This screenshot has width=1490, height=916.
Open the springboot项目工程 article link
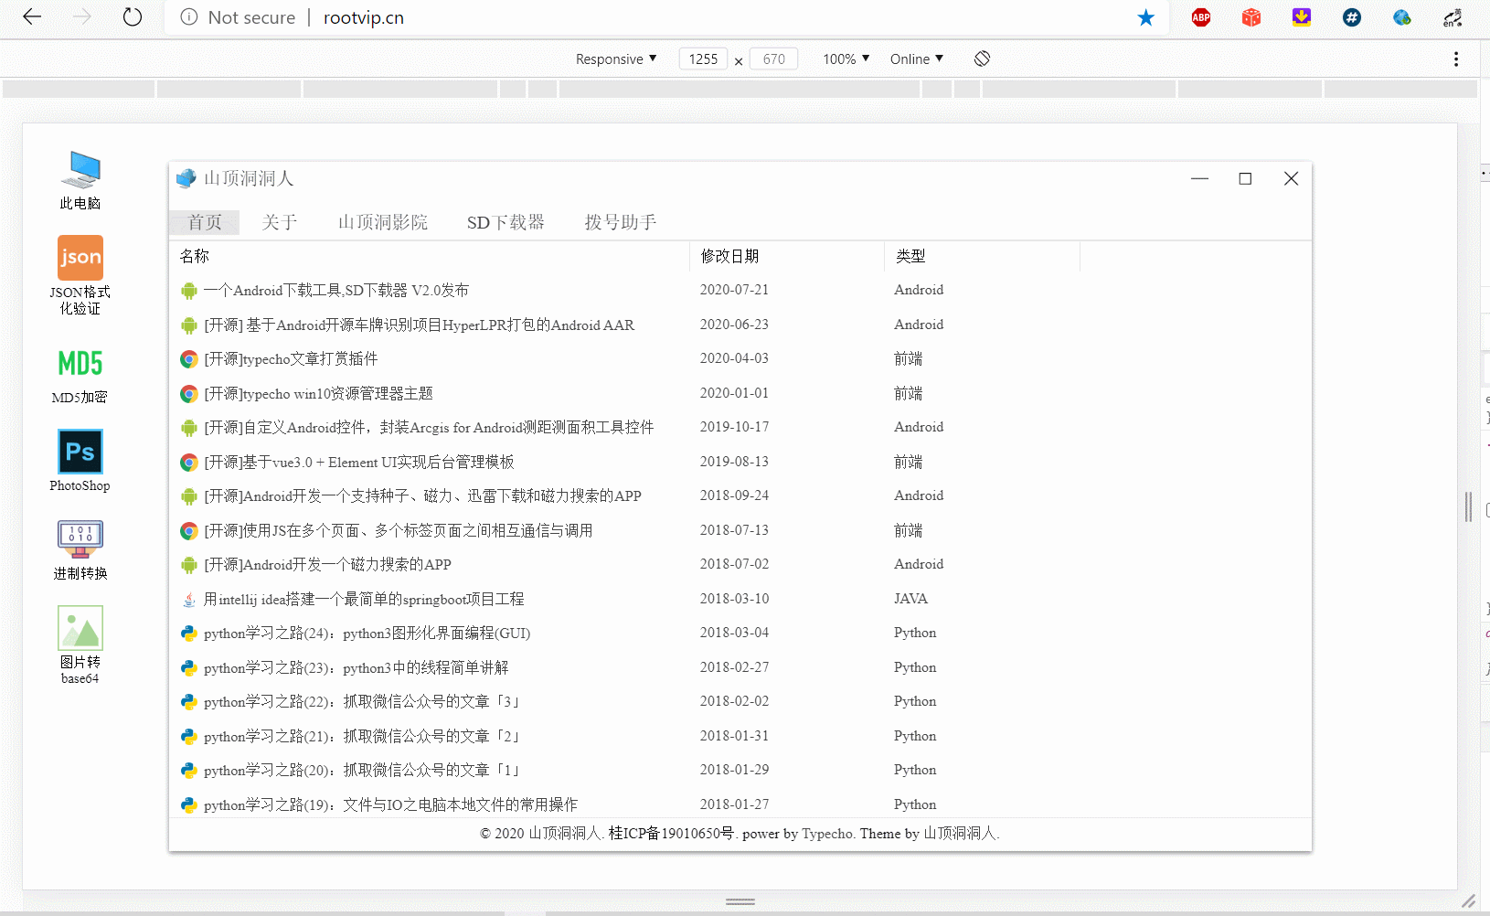coord(364,600)
